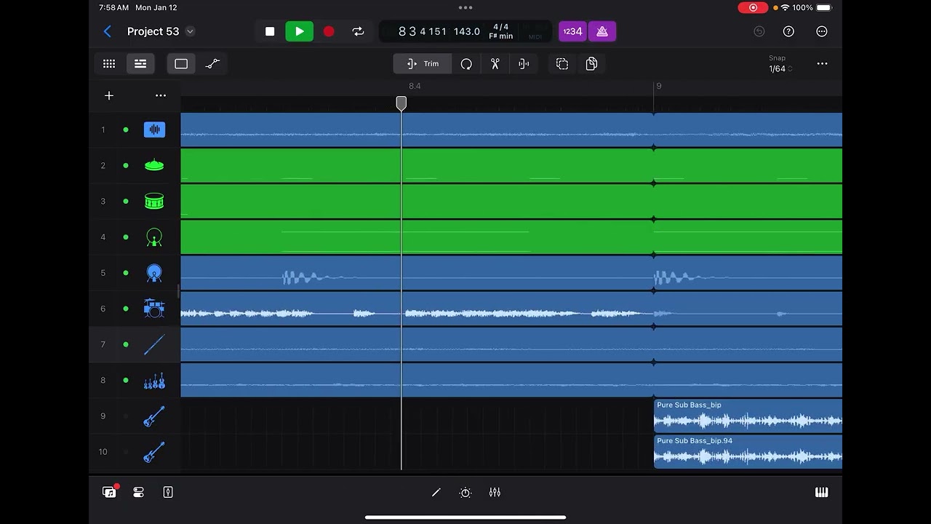Click the copy regions icon

(x=591, y=64)
